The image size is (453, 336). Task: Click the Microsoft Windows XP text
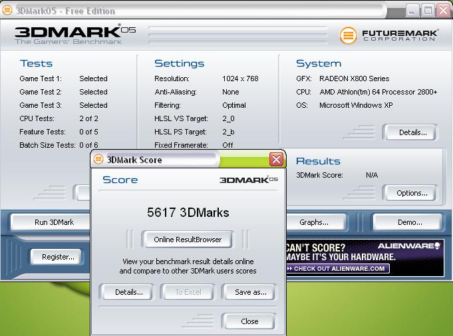pos(356,105)
